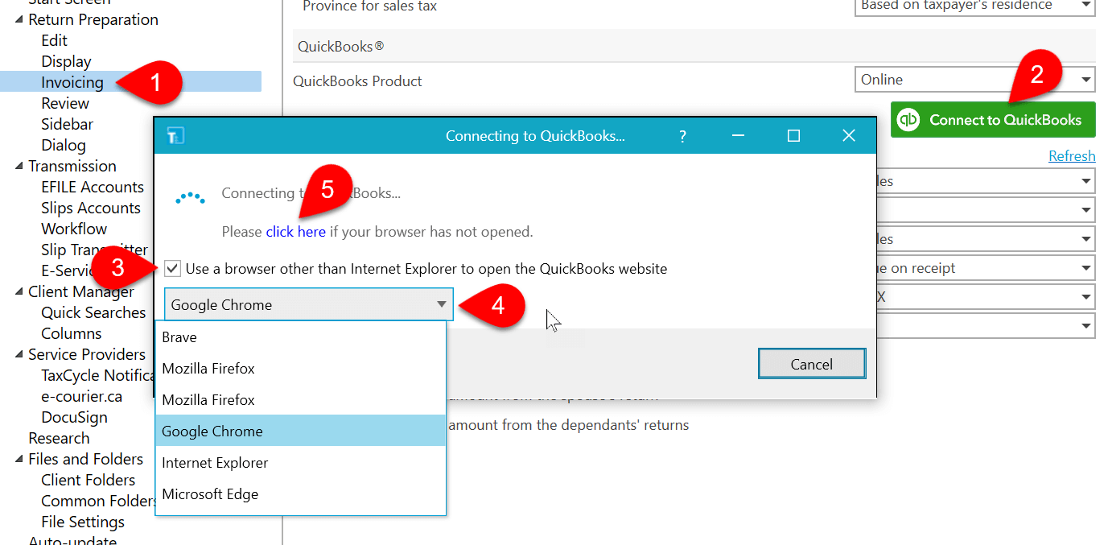The image size is (1108, 545).
Task: Open help with the question mark button
Action: point(682,136)
